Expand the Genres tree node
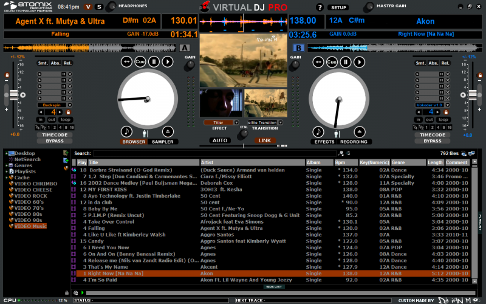The image size is (486, 304). pos(6,165)
